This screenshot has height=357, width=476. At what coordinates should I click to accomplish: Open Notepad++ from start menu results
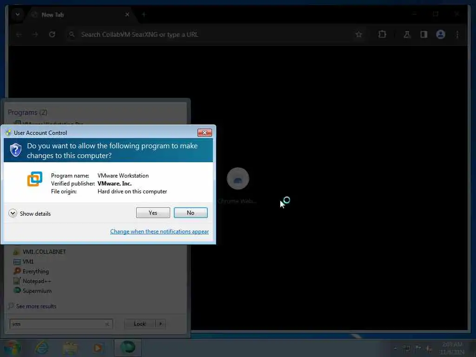33,281
